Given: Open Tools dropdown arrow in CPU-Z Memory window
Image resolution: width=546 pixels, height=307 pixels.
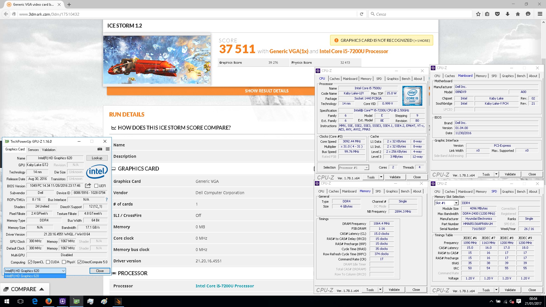Looking at the screenshot, I should (380, 290).
